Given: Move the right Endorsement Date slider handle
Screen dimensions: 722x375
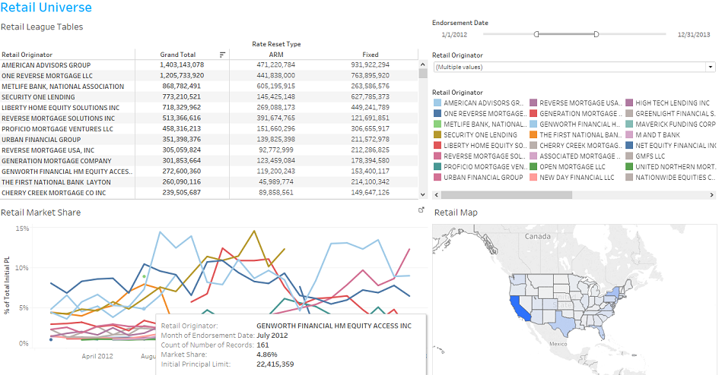Looking at the screenshot, I should coord(596,34).
